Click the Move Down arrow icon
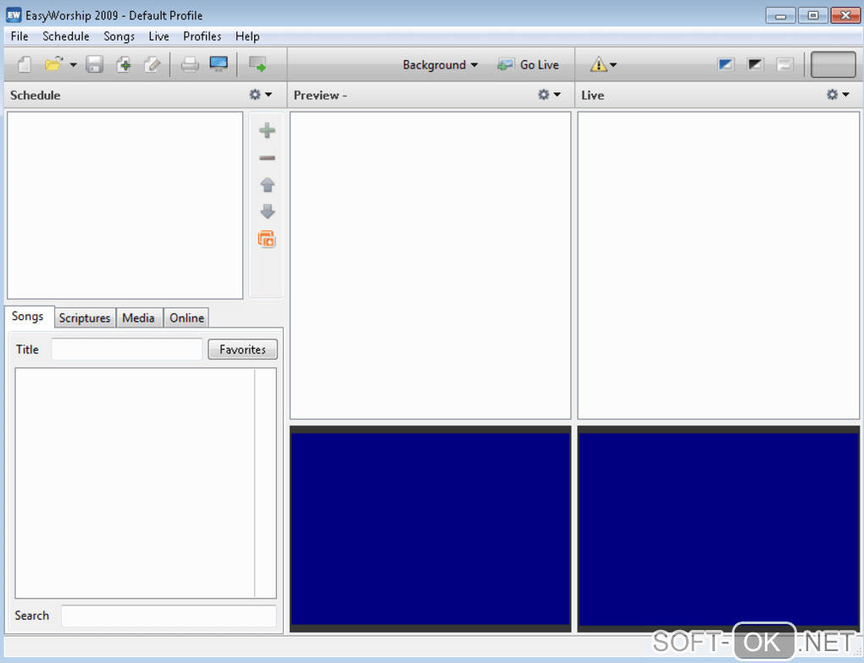864x663 pixels. pyautogui.click(x=267, y=212)
